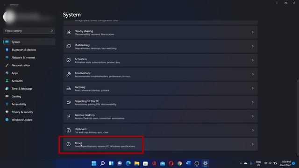Expand Nearby sharing with its chevron
The width and height of the screenshot is (299, 168).
pyautogui.click(x=253, y=32)
